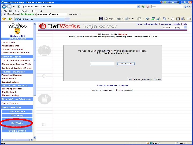Select the Default Home Page tab
193x145 pixels.
click(x=40, y=19)
